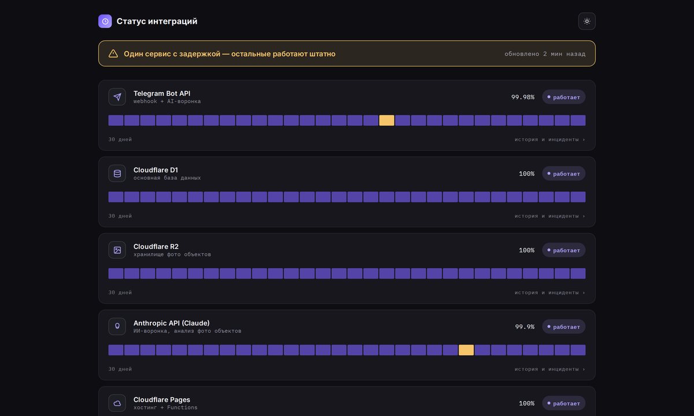
Task: Click the хранилище фото объектов subtitle
Action: [x=172, y=255]
